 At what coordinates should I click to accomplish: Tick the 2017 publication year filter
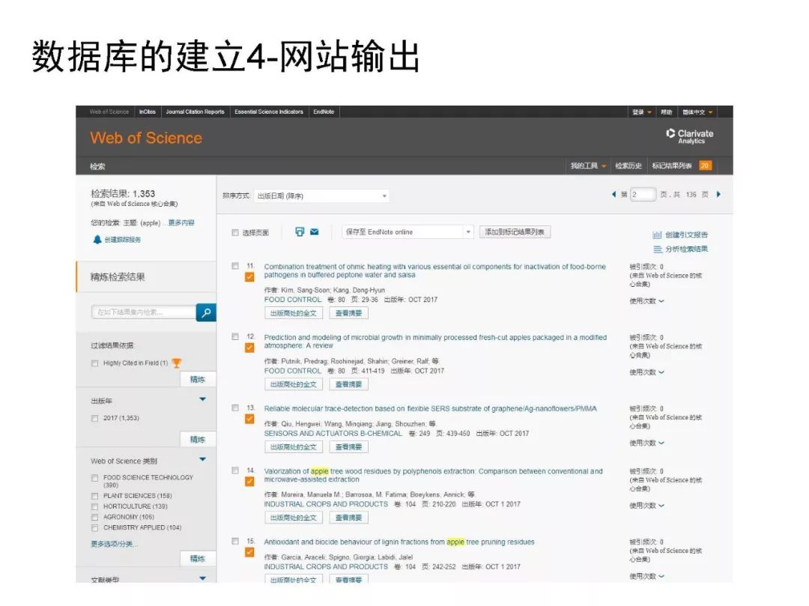pyautogui.click(x=94, y=418)
